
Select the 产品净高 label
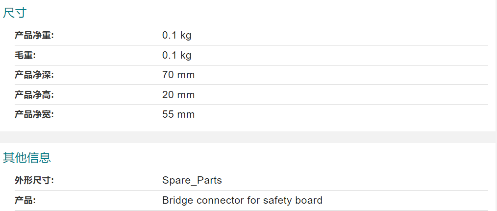click(34, 95)
